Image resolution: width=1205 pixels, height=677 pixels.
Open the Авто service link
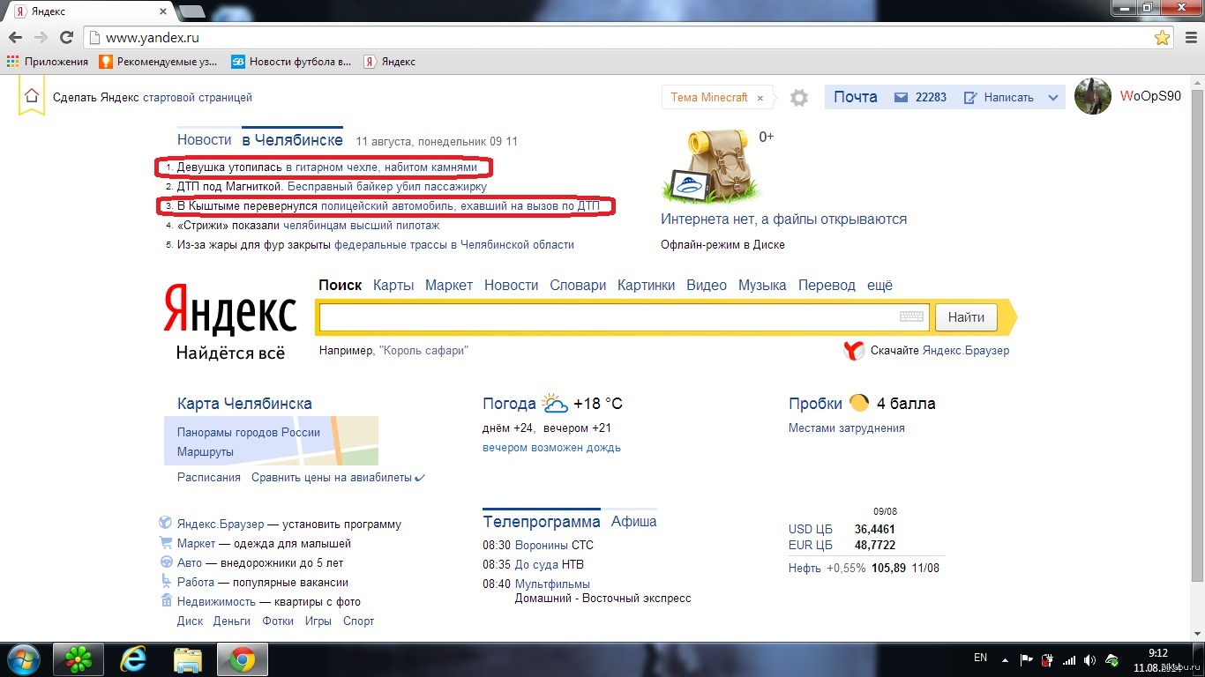(x=190, y=562)
